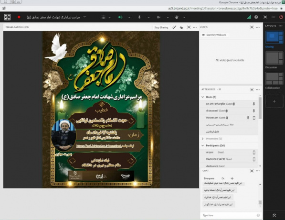
Task: Select participant DAGHIGHI SAEID
Action: [x=229, y=159]
